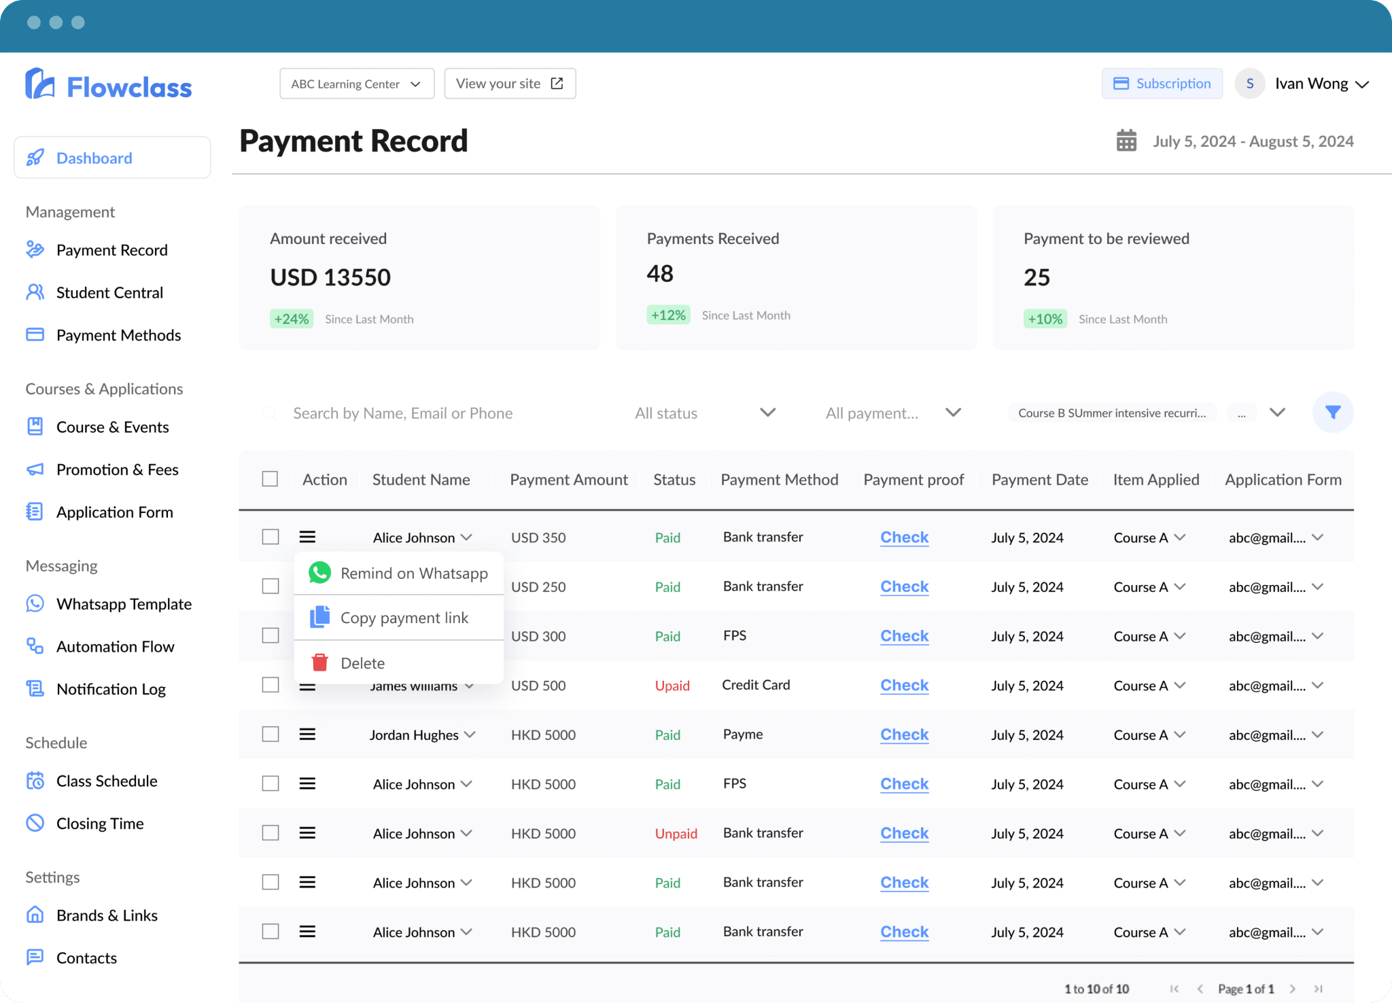Viewport: 1392px width, 1003px height.
Task: Click the Contacts message icon
Action: 35,957
